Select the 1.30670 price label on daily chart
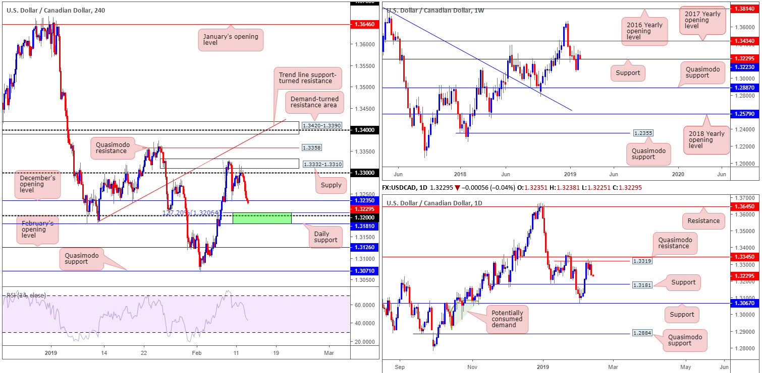The width and height of the screenshot is (762, 373). click(x=745, y=303)
